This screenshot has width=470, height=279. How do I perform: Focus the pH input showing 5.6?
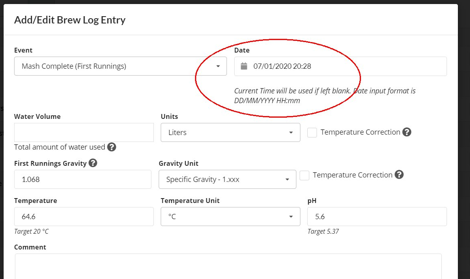click(377, 217)
